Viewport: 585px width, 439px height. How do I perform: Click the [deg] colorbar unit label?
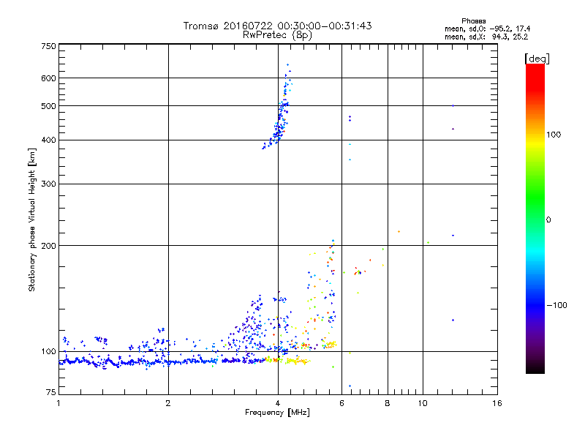tap(537, 58)
